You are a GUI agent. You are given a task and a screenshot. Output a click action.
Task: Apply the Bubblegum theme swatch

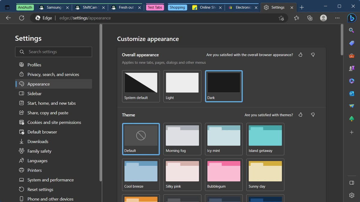[x=223, y=174]
